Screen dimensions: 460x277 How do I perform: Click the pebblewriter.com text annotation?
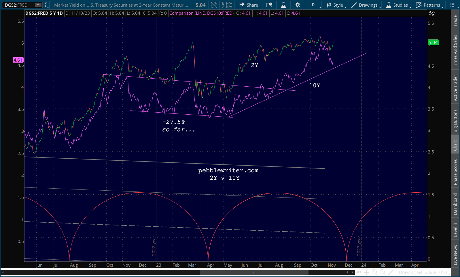tap(228, 170)
